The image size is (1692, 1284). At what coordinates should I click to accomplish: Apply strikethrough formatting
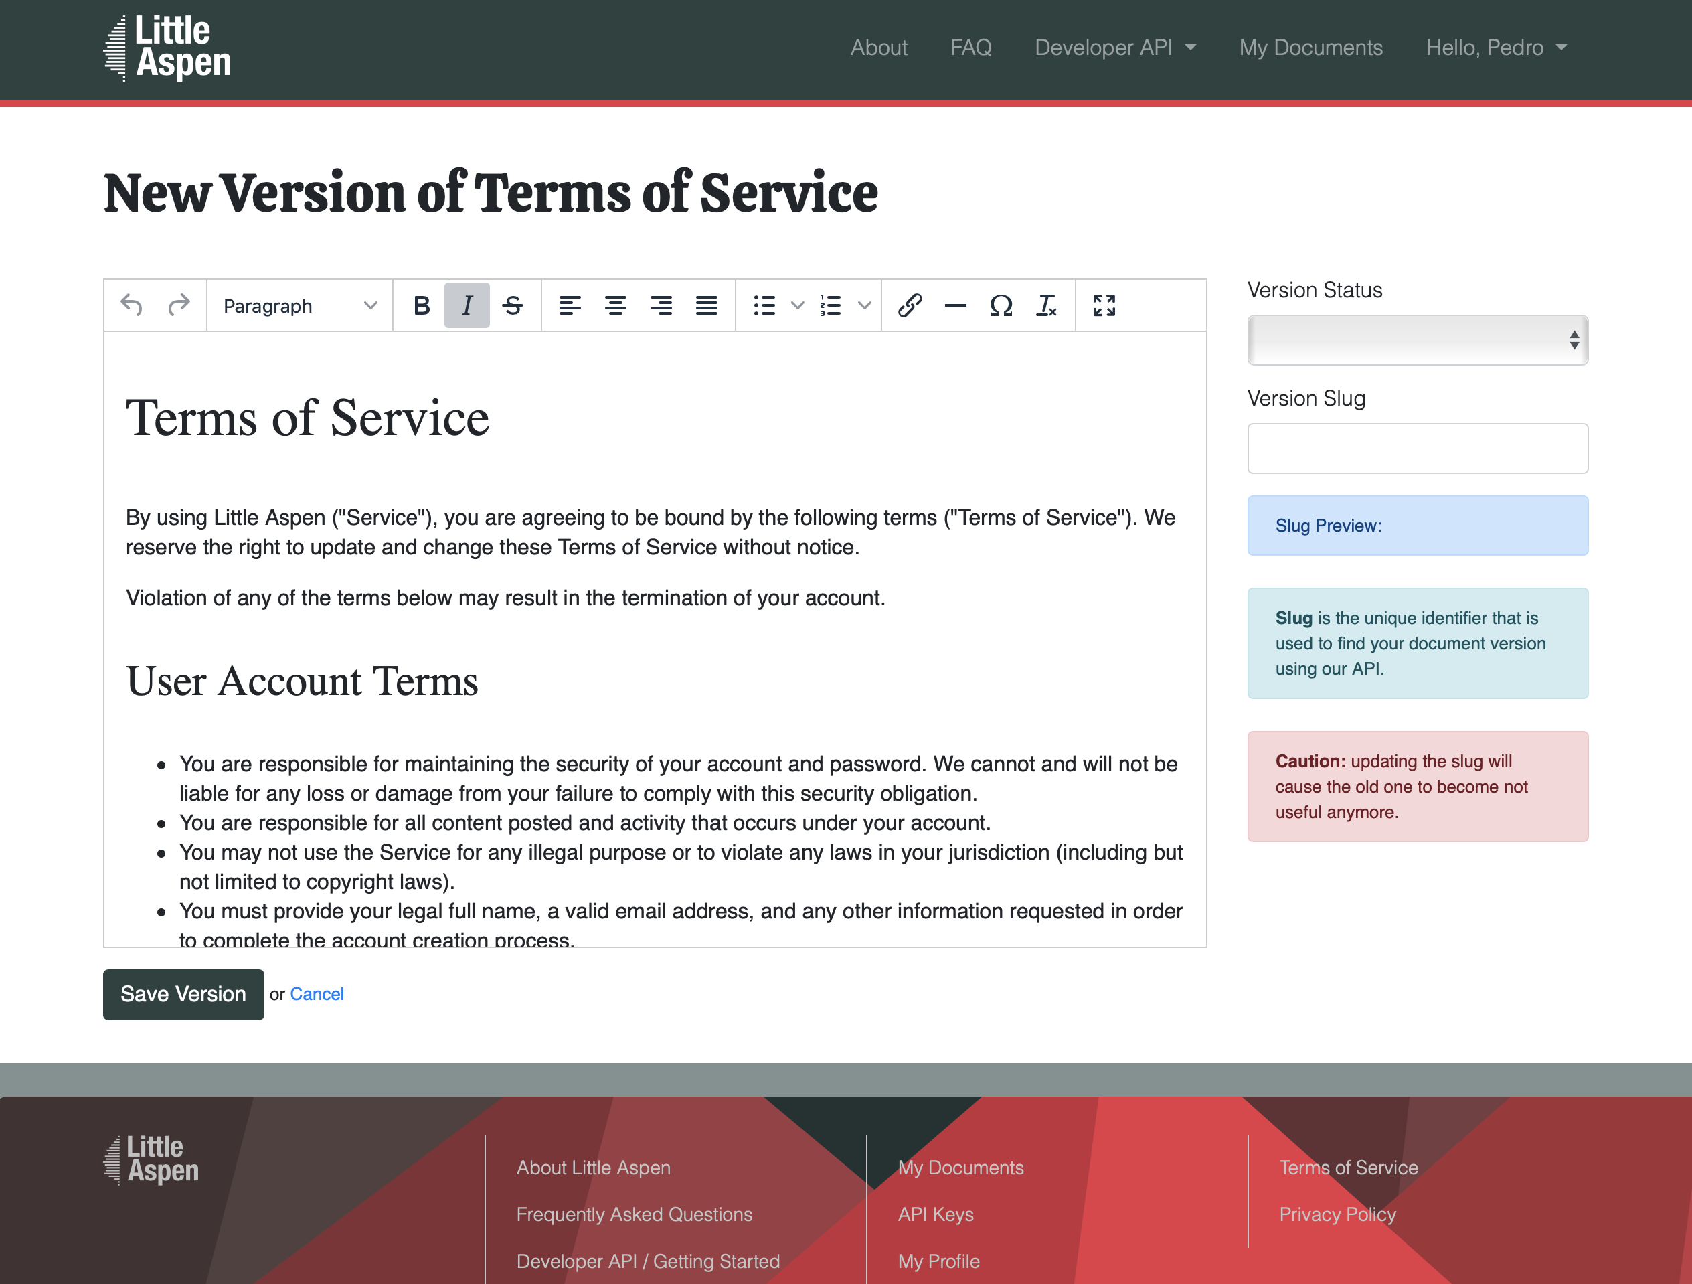click(513, 305)
